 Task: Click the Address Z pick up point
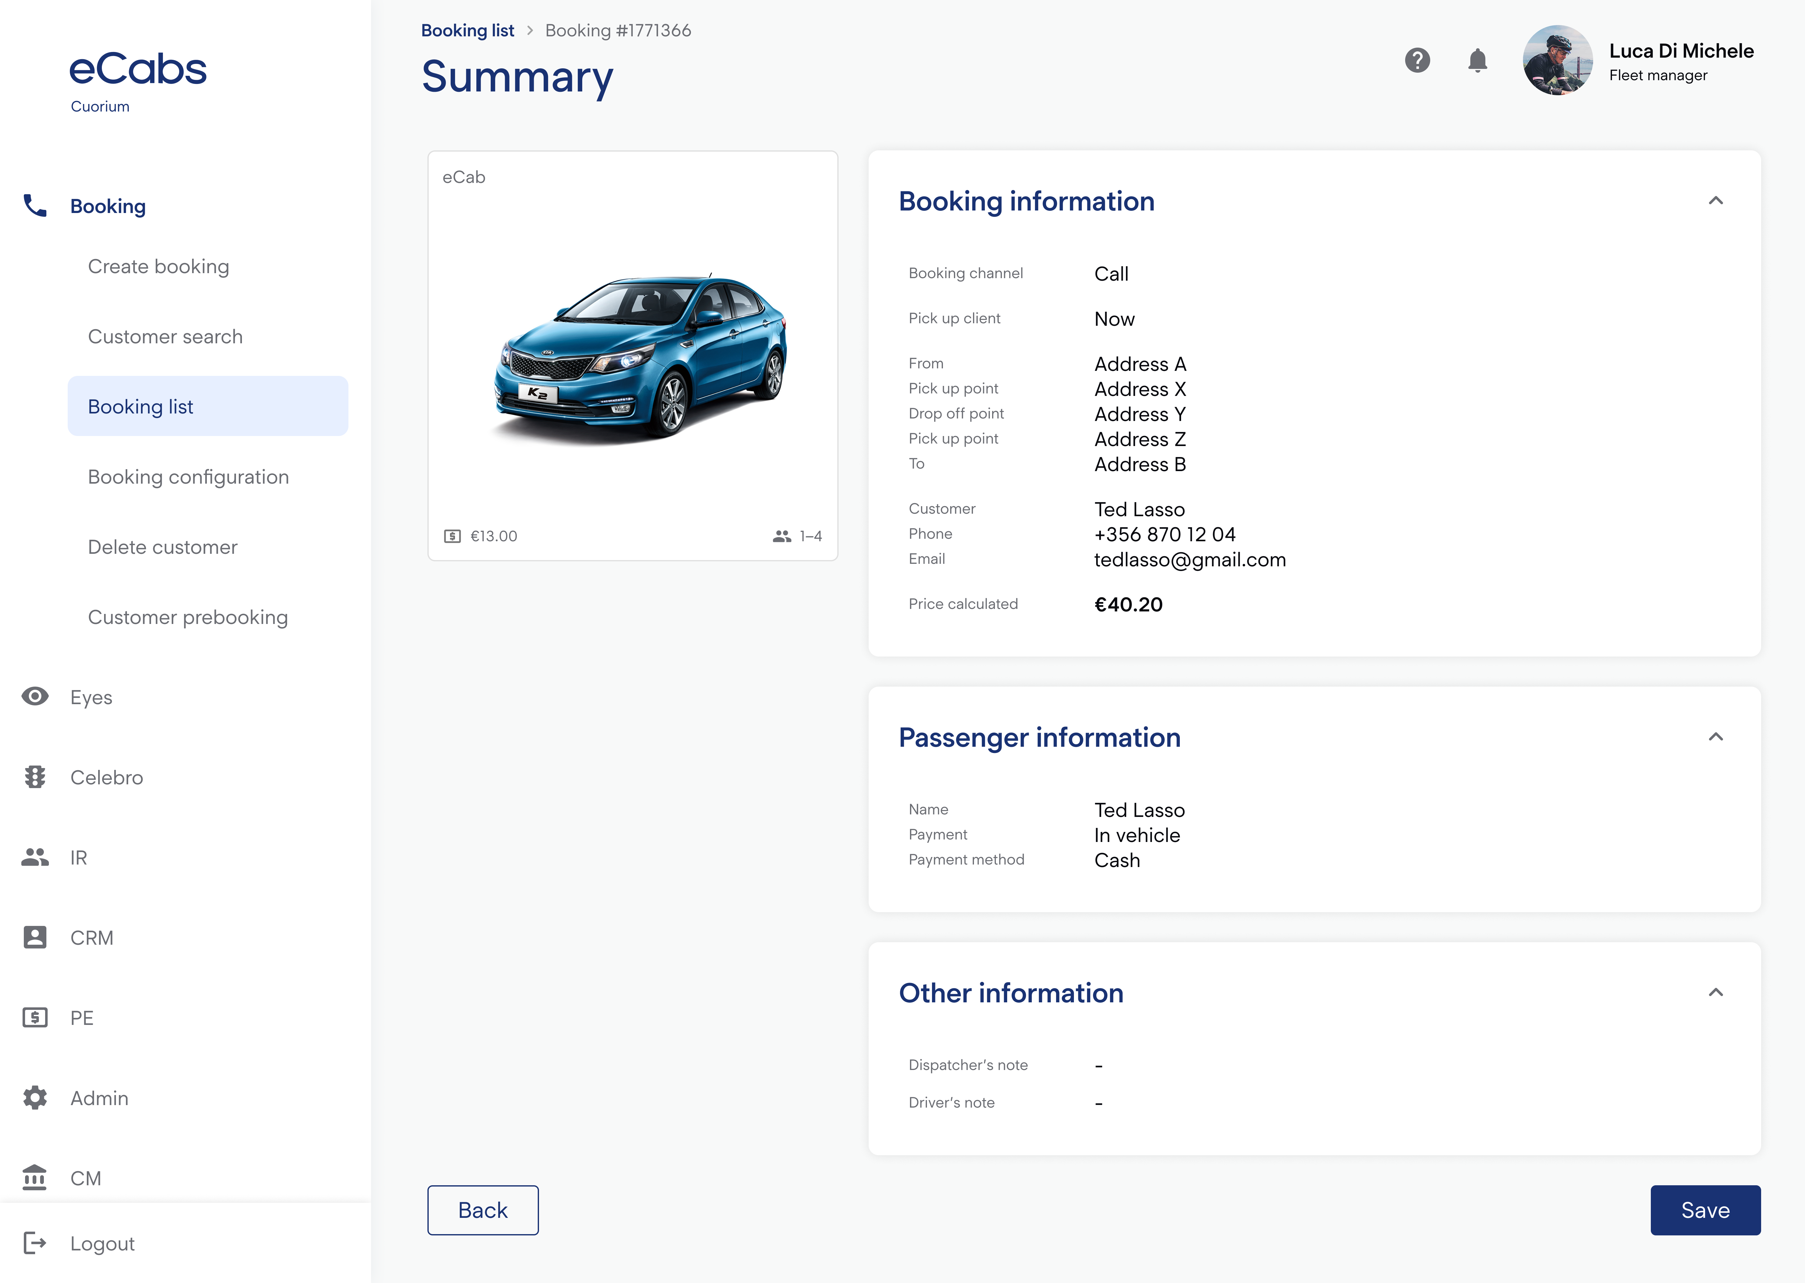pos(1140,439)
